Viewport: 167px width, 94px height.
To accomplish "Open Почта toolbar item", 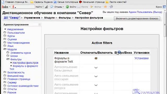I will pos(83,7).
